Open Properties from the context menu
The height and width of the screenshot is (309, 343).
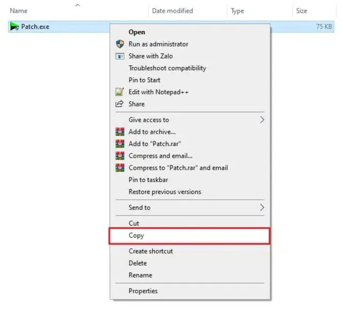click(x=190, y=291)
